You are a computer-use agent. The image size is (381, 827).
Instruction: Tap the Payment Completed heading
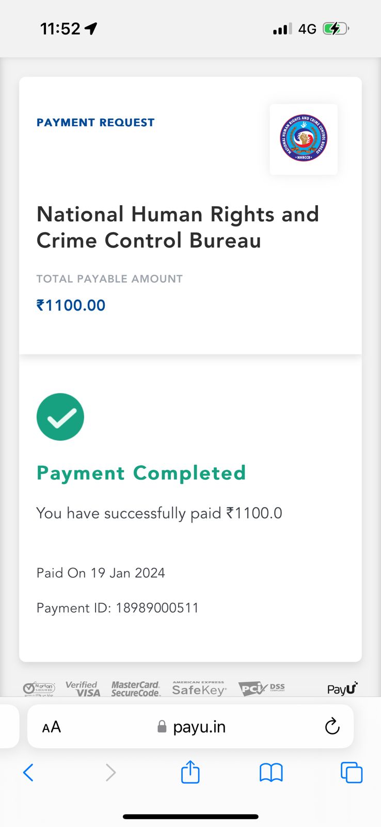pos(141,473)
